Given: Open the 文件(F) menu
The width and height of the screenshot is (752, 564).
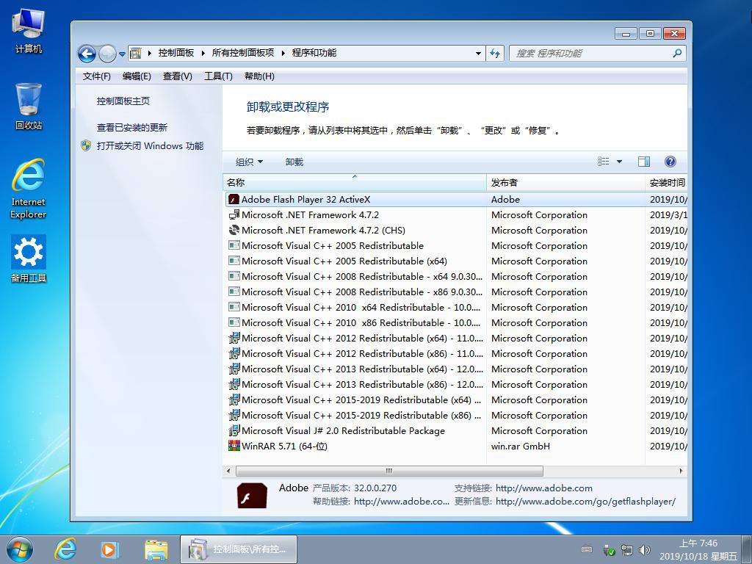Looking at the screenshot, I should click(96, 76).
